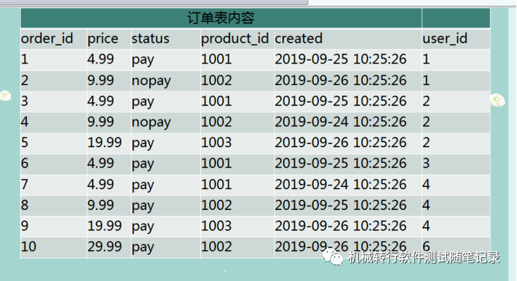This screenshot has width=517, height=281.
Task: Click the 机械转行软件测试随笔记录 watermark text
Action: (x=424, y=258)
